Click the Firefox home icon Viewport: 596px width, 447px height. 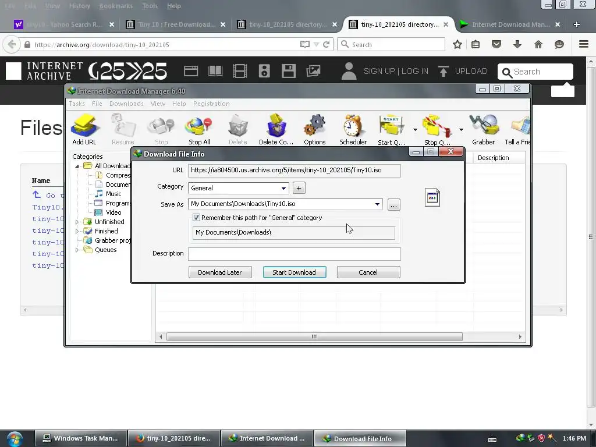click(538, 44)
